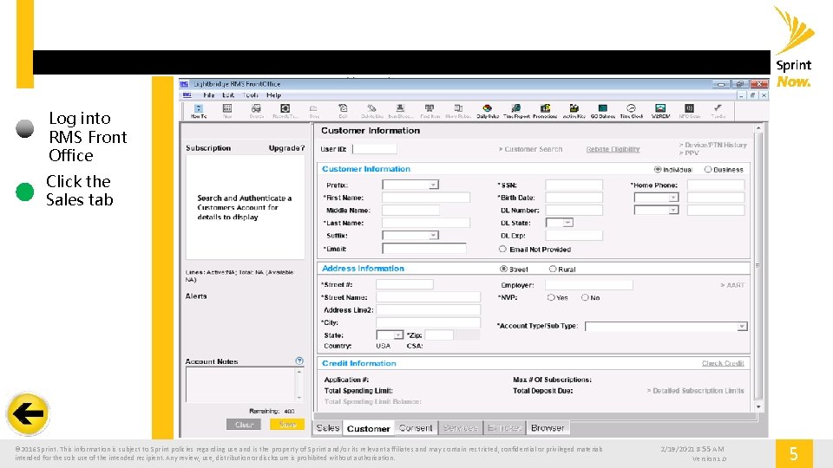Open the phone type dropdown on Birth Date row
Image resolution: width=833 pixels, height=468 pixels.
point(656,197)
